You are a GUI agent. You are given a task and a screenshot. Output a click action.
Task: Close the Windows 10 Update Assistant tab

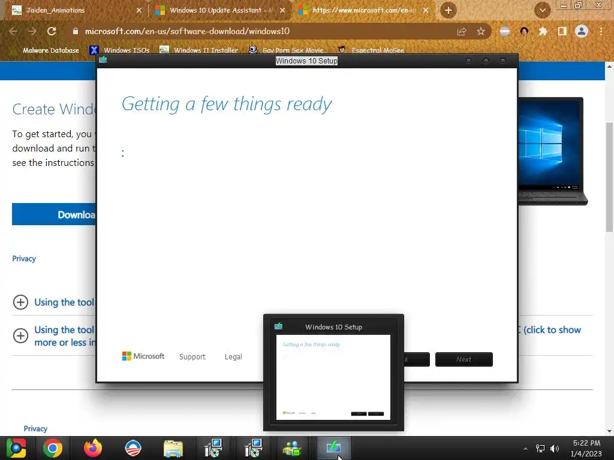click(282, 11)
